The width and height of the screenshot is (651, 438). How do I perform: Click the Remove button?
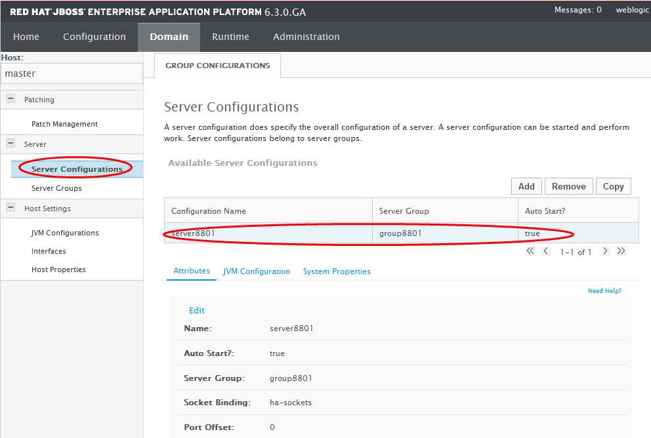569,186
